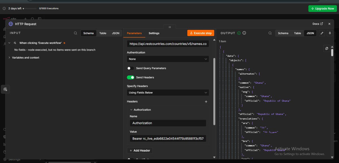Open the Settings tab
The width and height of the screenshot is (339, 163).
[x=154, y=33]
